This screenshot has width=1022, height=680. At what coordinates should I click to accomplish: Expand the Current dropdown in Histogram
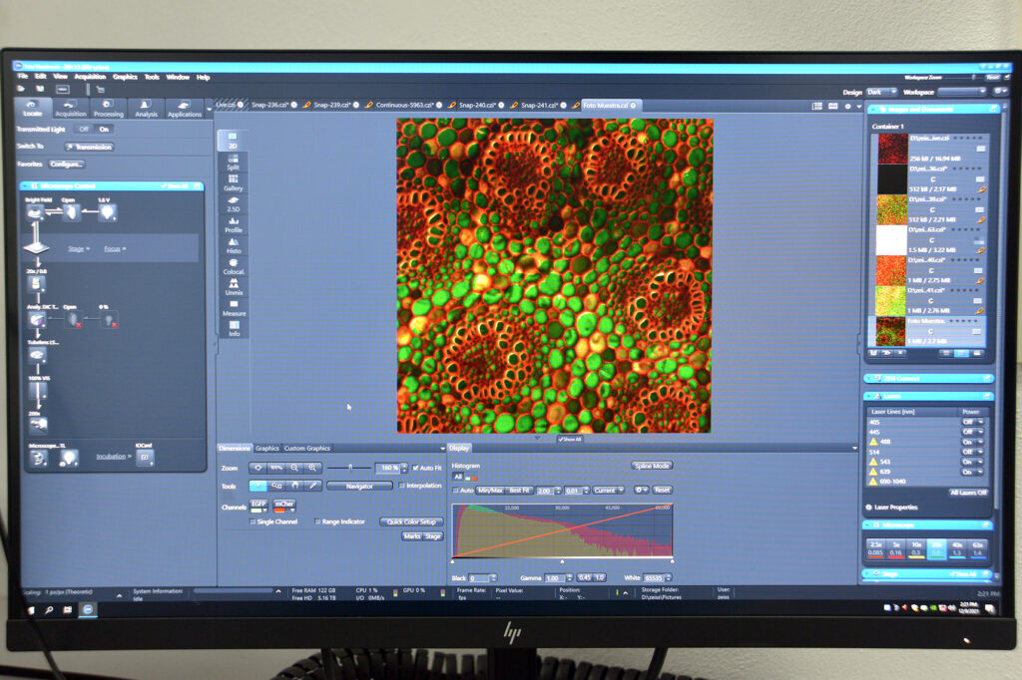[607, 490]
